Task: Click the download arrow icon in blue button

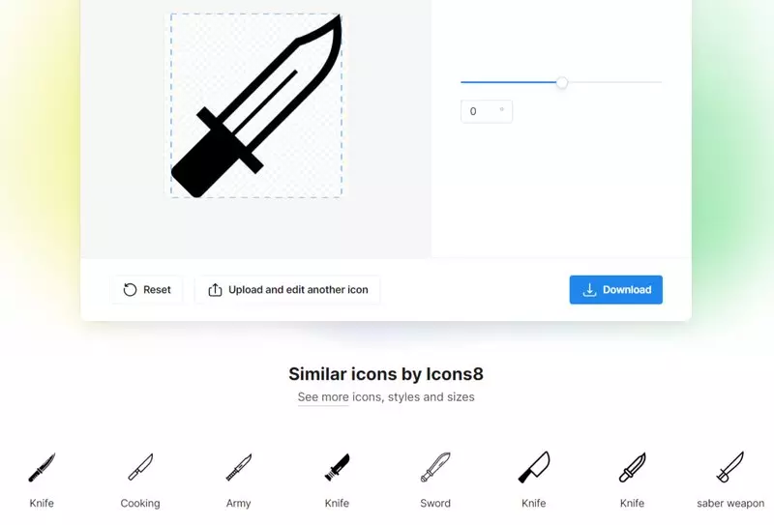Action: click(x=589, y=290)
